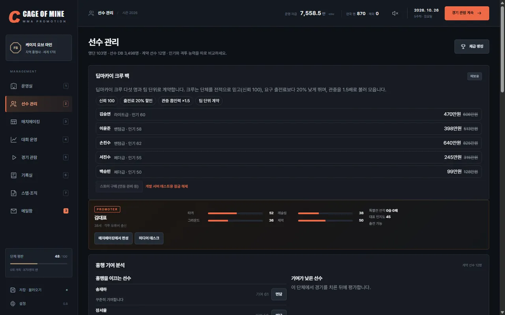Click the 스토어 구매 (연동 준비 중) button
This screenshot has height=315, width=505.
(119, 187)
